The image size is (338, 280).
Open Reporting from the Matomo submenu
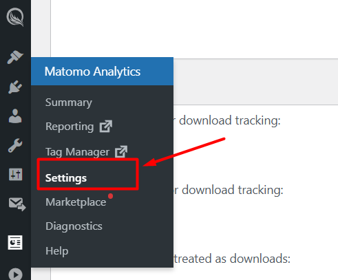(x=70, y=127)
